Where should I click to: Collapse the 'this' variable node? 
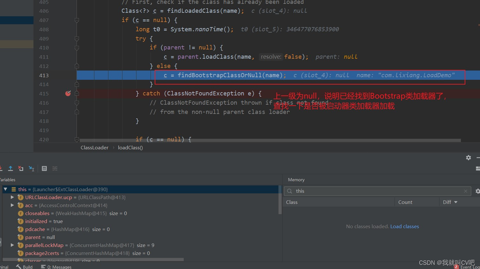5,189
